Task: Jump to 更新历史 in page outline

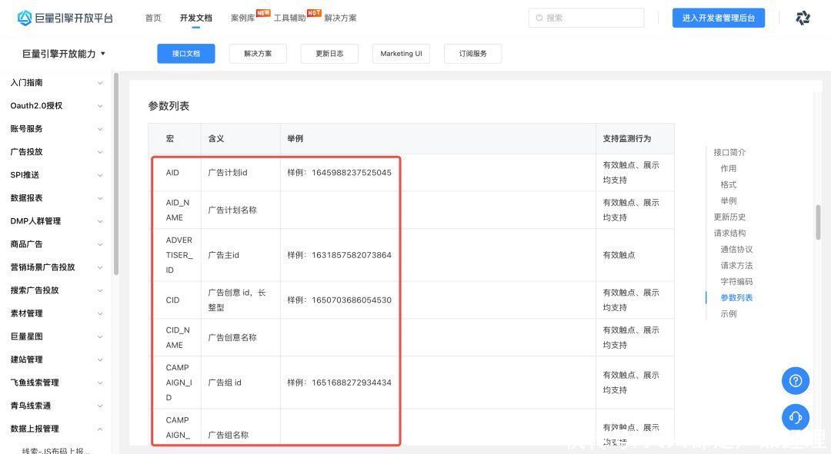Action: [729, 217]
